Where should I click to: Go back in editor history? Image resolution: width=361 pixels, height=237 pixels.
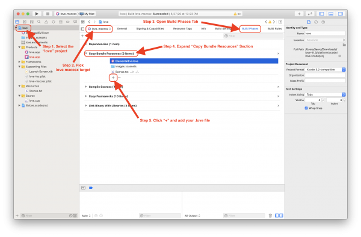pyautogui.click(x=89, y=22)
